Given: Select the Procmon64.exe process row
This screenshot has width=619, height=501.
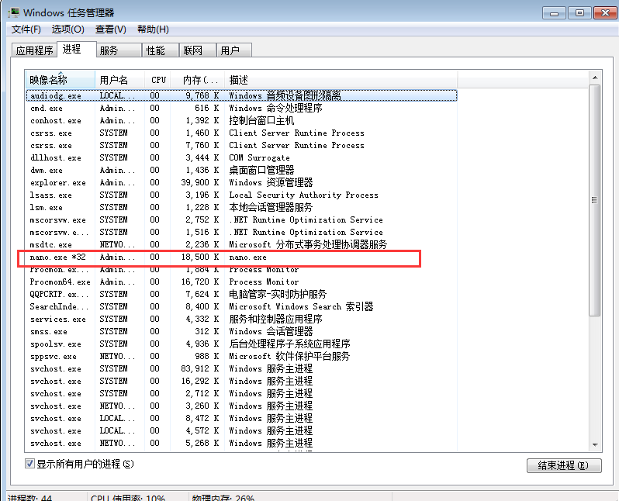Looking at the screenshot, I should [x=241, y=282].
